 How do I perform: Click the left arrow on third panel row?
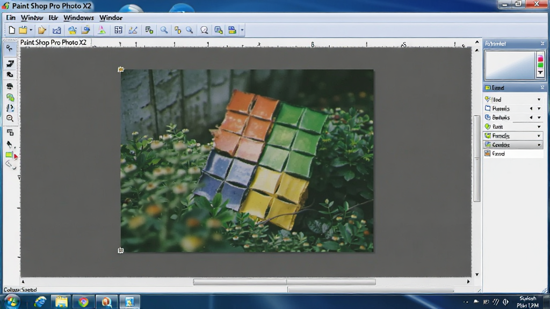[x=531, y=117]
